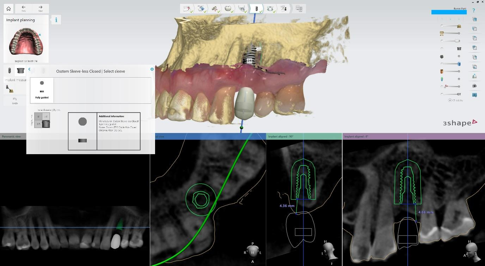Click the back chevron in sleeve dialog
This screenshot has width=485, height=266.
click(30, 69)
